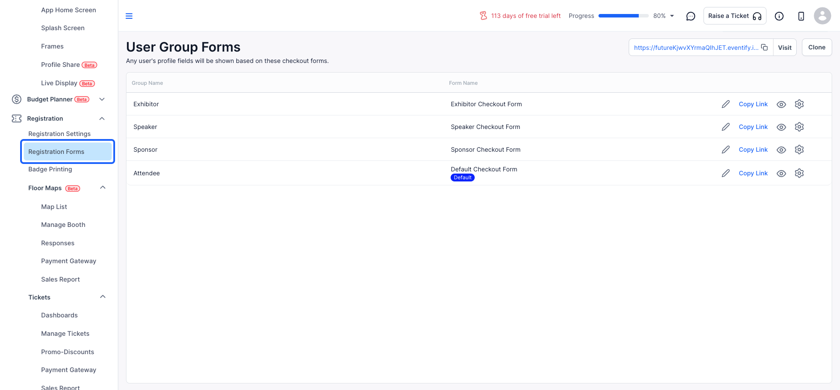Open settings gear for Exhibitor form
Viewport: 840px width, 390px height.
pos(799,104)
